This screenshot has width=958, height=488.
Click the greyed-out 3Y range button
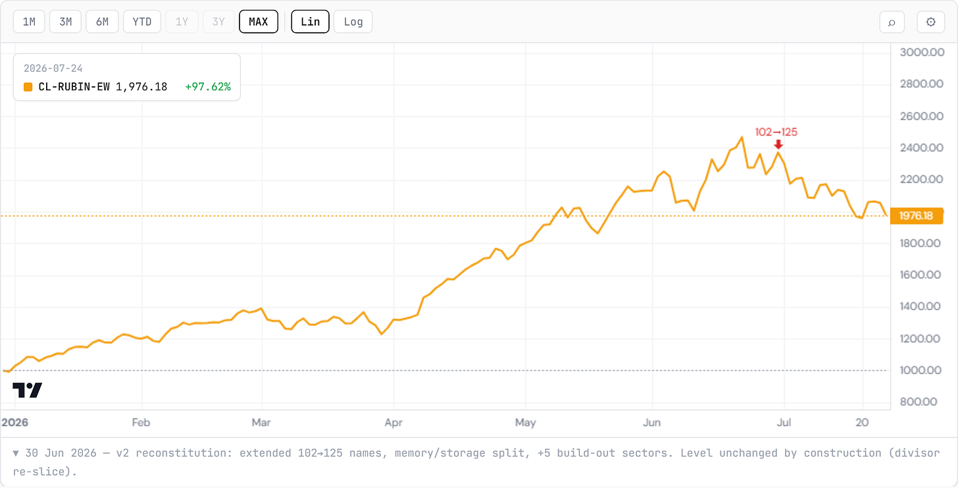point(218,22)
